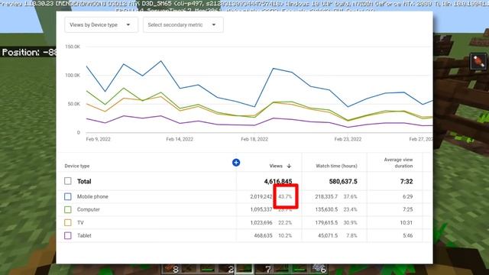Click Computer views value 1,095,337

point(261,209)
